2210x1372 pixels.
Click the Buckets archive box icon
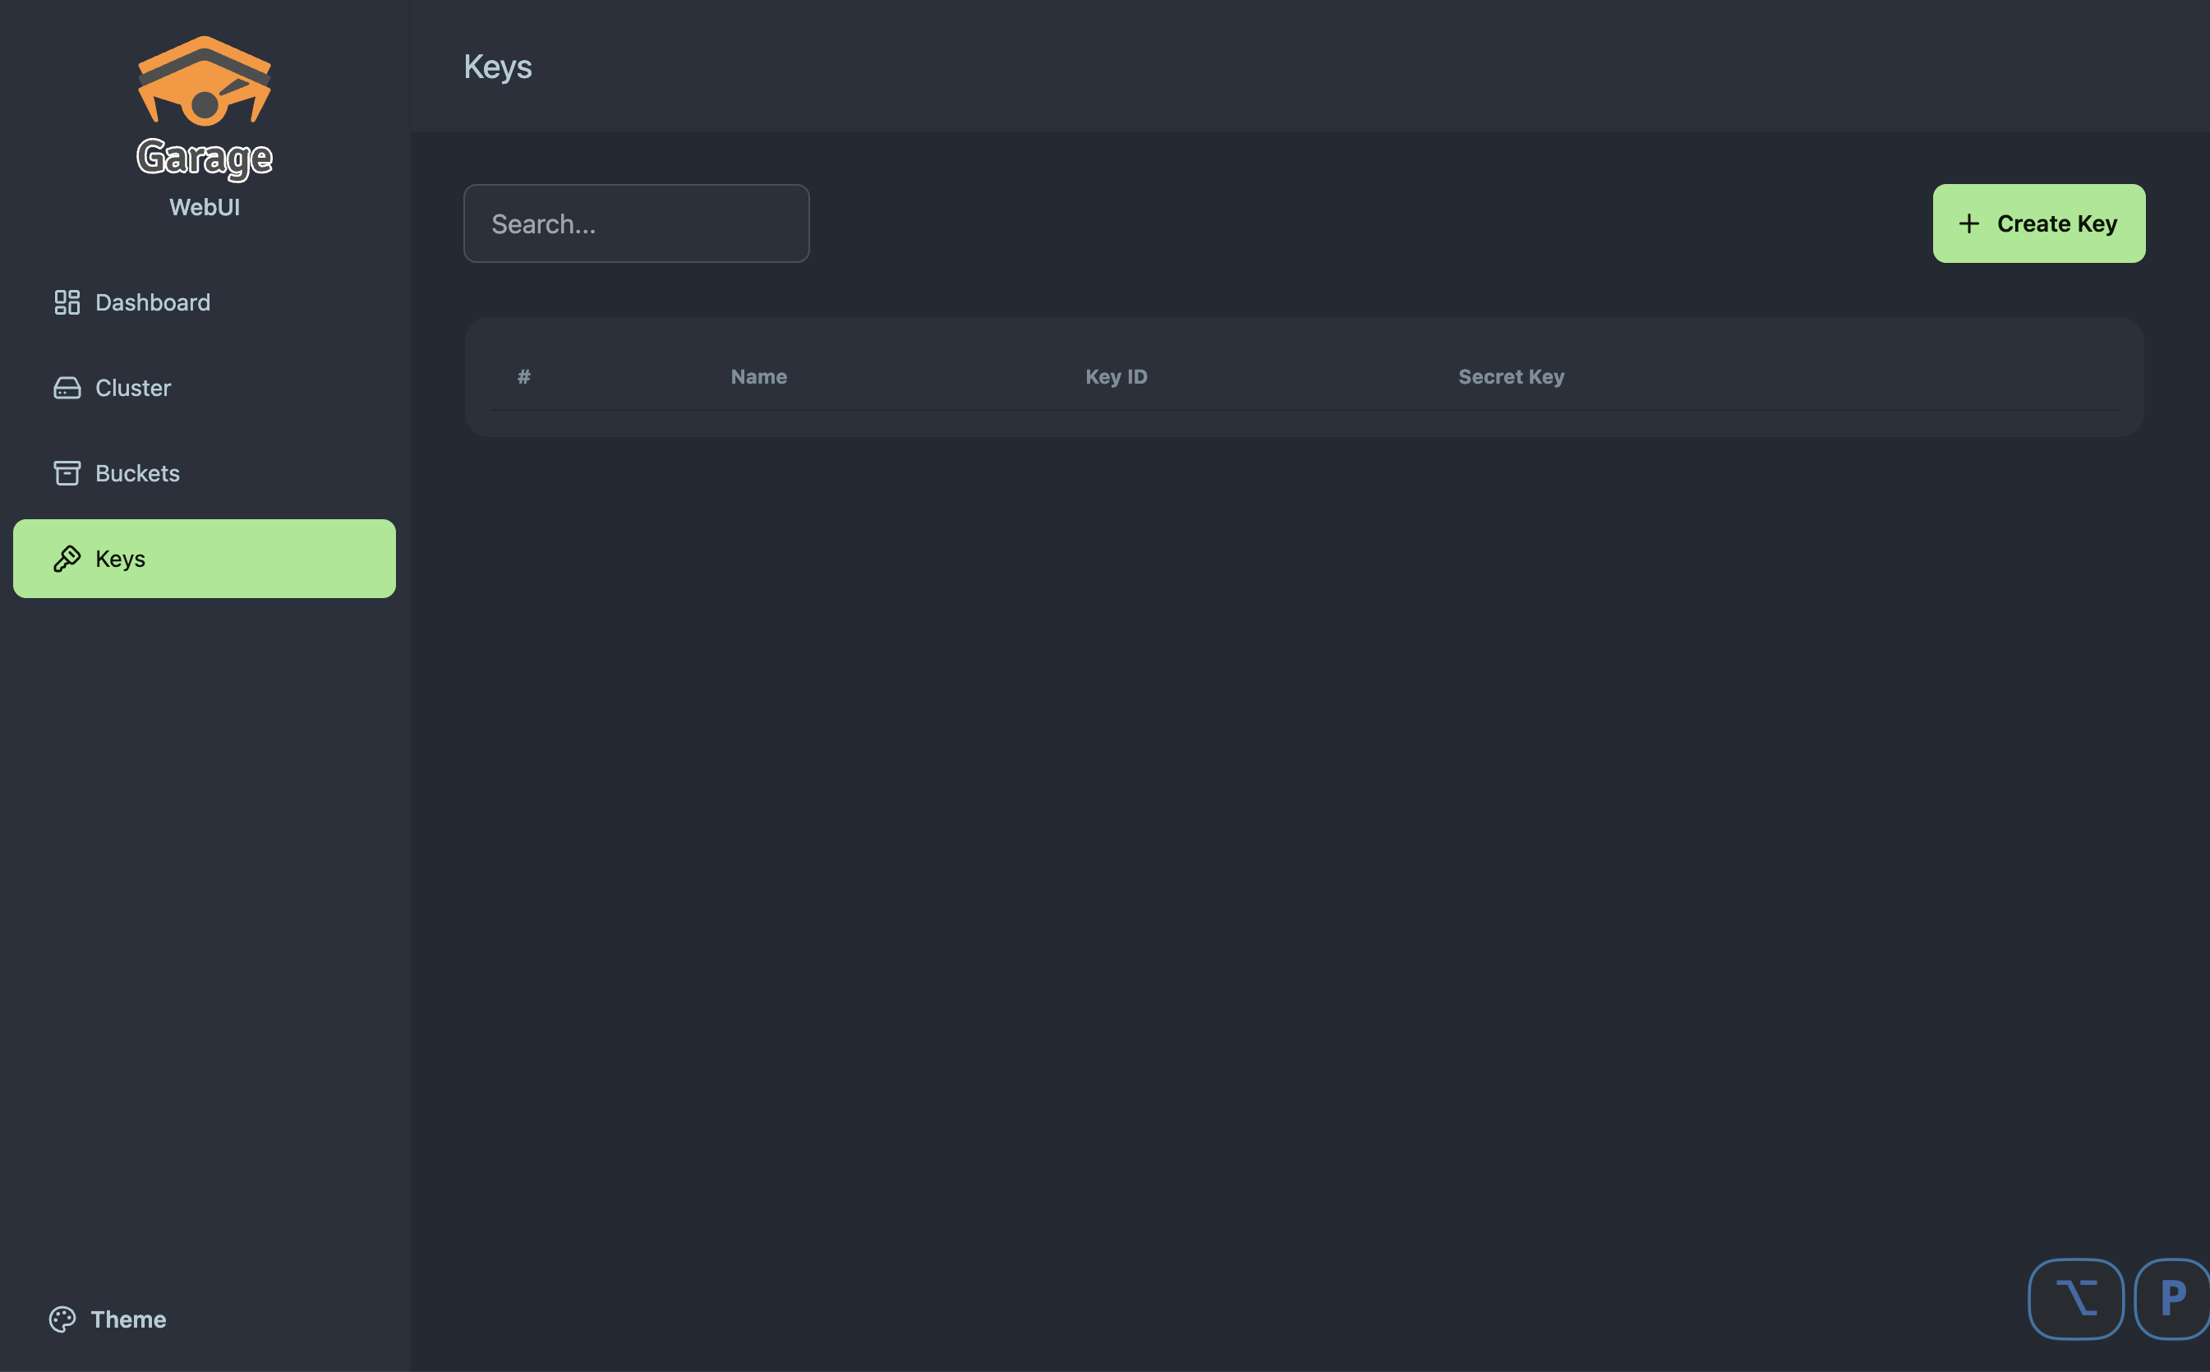click(x=67, y=474)
